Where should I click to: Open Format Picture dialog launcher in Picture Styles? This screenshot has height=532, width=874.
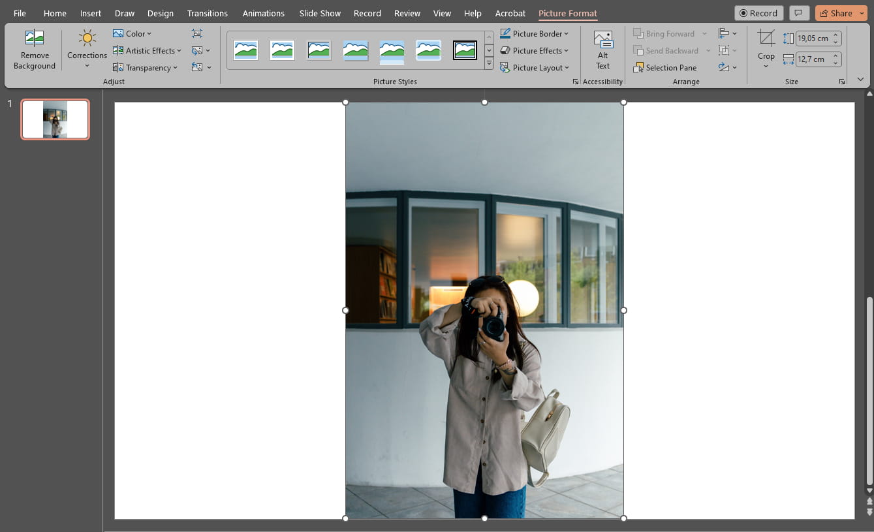coord(575,82)
